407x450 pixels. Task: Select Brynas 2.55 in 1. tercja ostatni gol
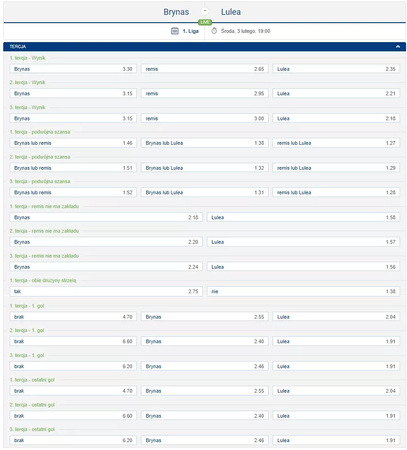tap(205, 391)
